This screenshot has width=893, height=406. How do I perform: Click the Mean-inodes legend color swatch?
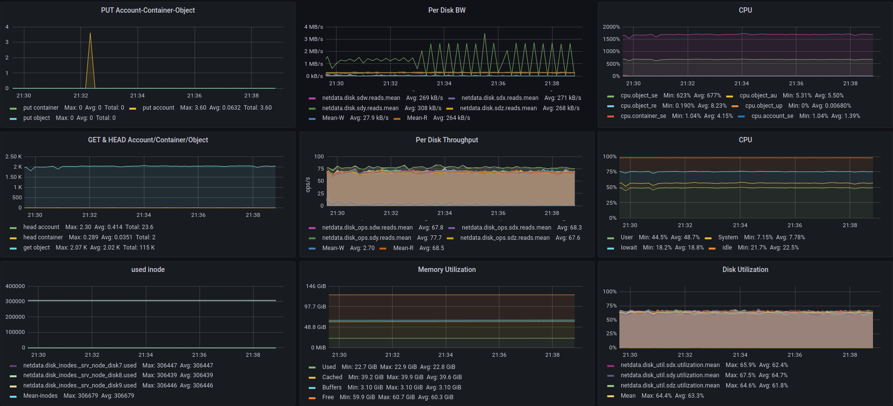tap(13, 396)
